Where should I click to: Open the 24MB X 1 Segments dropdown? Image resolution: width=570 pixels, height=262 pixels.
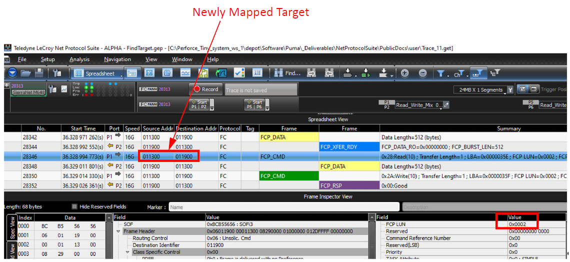pyautogui.click(x=480, y=89)
